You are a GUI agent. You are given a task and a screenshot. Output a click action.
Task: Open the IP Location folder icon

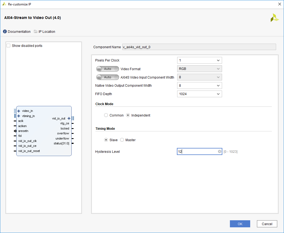(x=36, y=32)
